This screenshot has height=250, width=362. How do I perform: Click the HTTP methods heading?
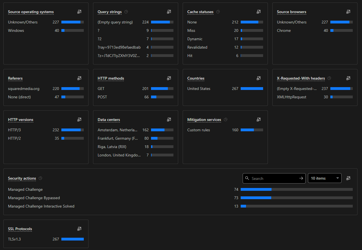click(x=111, y=78)
